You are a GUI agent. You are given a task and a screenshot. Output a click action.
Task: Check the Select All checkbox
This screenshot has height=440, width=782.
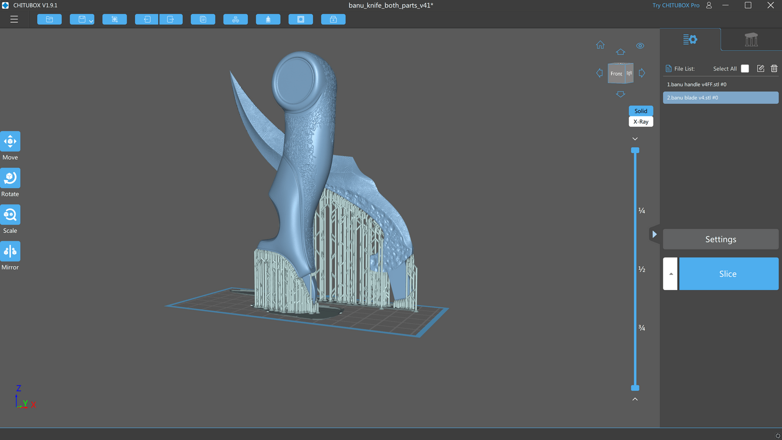[745, 68]
